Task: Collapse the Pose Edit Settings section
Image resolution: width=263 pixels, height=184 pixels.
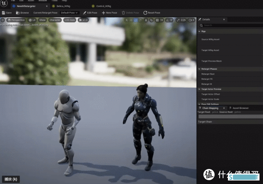Action: point(199,104)
